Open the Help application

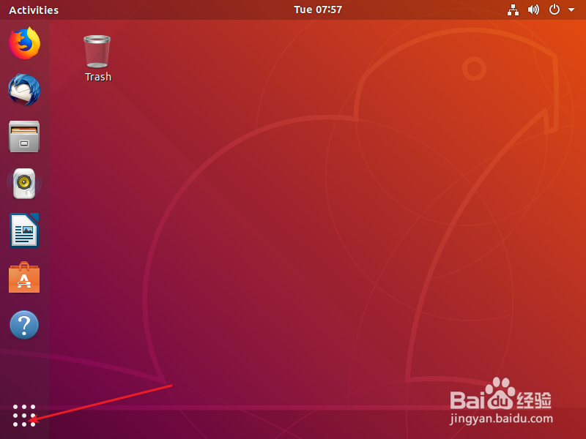coord(24,324)
